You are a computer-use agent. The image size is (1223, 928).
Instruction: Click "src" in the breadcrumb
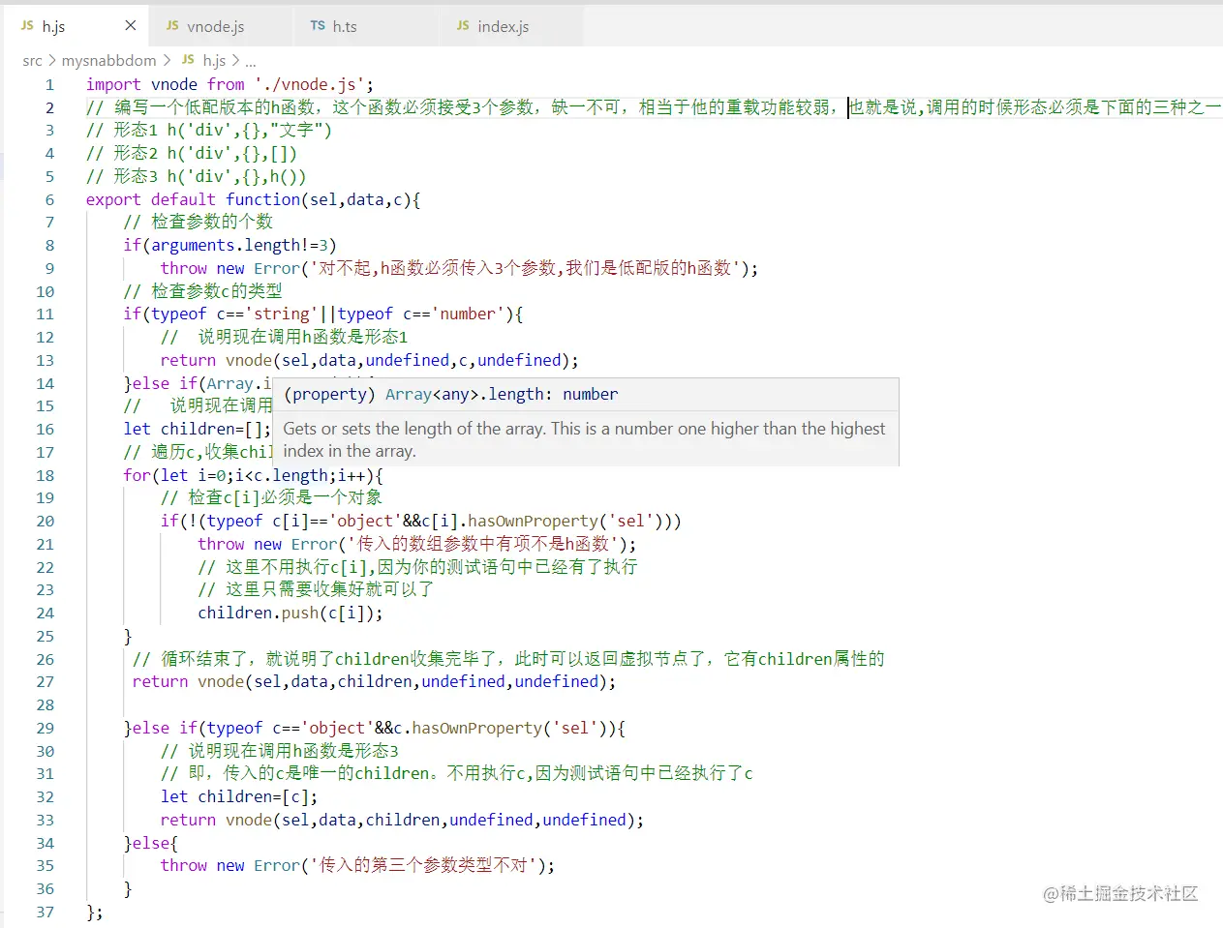point(32,60)
